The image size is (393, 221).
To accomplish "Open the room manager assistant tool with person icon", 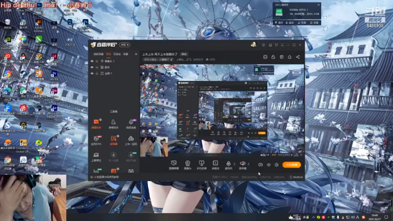I will click(x=113, y=124).
